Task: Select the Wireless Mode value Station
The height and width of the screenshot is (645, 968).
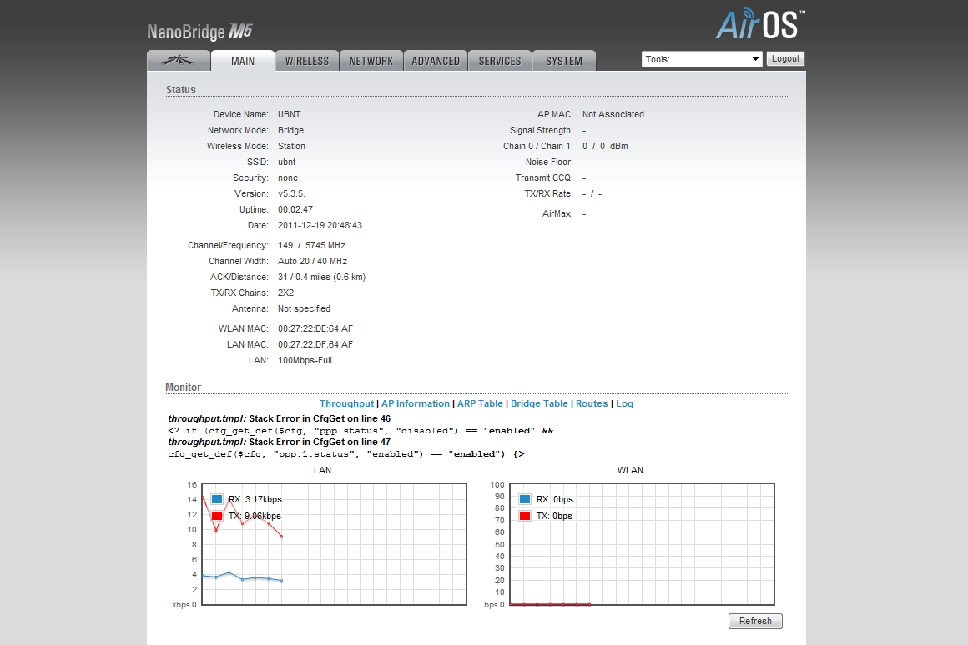Action: 291,146
